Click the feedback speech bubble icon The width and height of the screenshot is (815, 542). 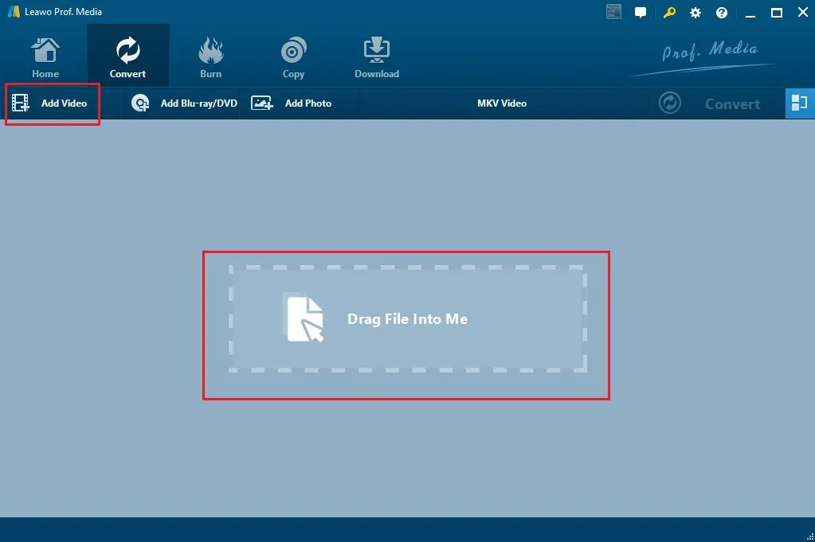click(x=641, y=13)
